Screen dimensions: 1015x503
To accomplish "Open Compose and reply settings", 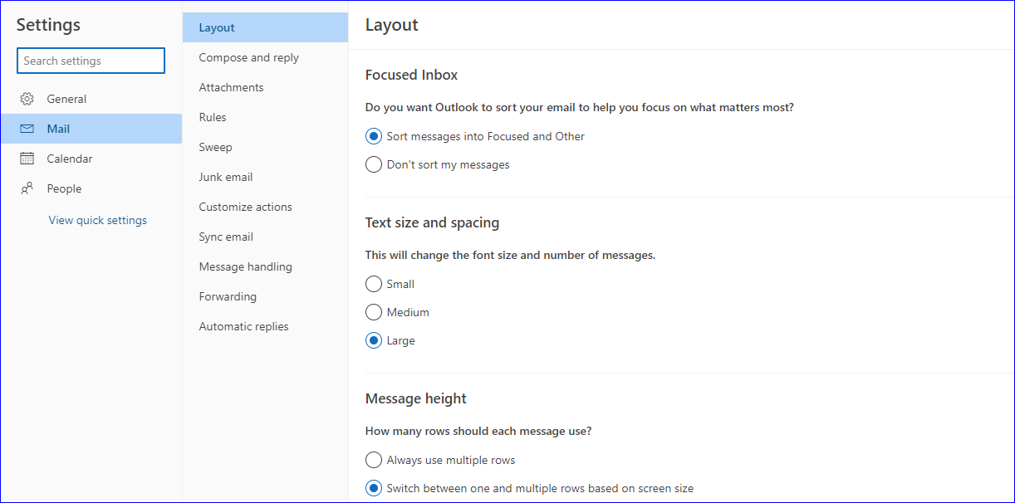I will click(248, 56).
